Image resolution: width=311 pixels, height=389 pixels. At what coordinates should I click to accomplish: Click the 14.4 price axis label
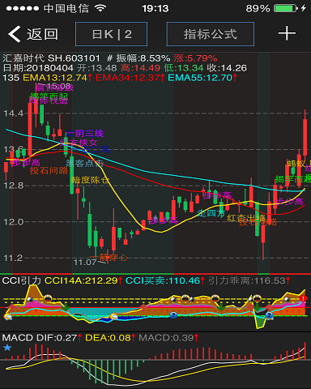click(14, 113)
